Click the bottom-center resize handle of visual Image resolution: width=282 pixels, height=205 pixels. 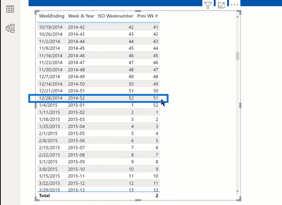click(138, 200)
